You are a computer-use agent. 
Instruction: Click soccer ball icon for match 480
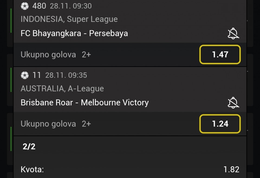point(25,6)
